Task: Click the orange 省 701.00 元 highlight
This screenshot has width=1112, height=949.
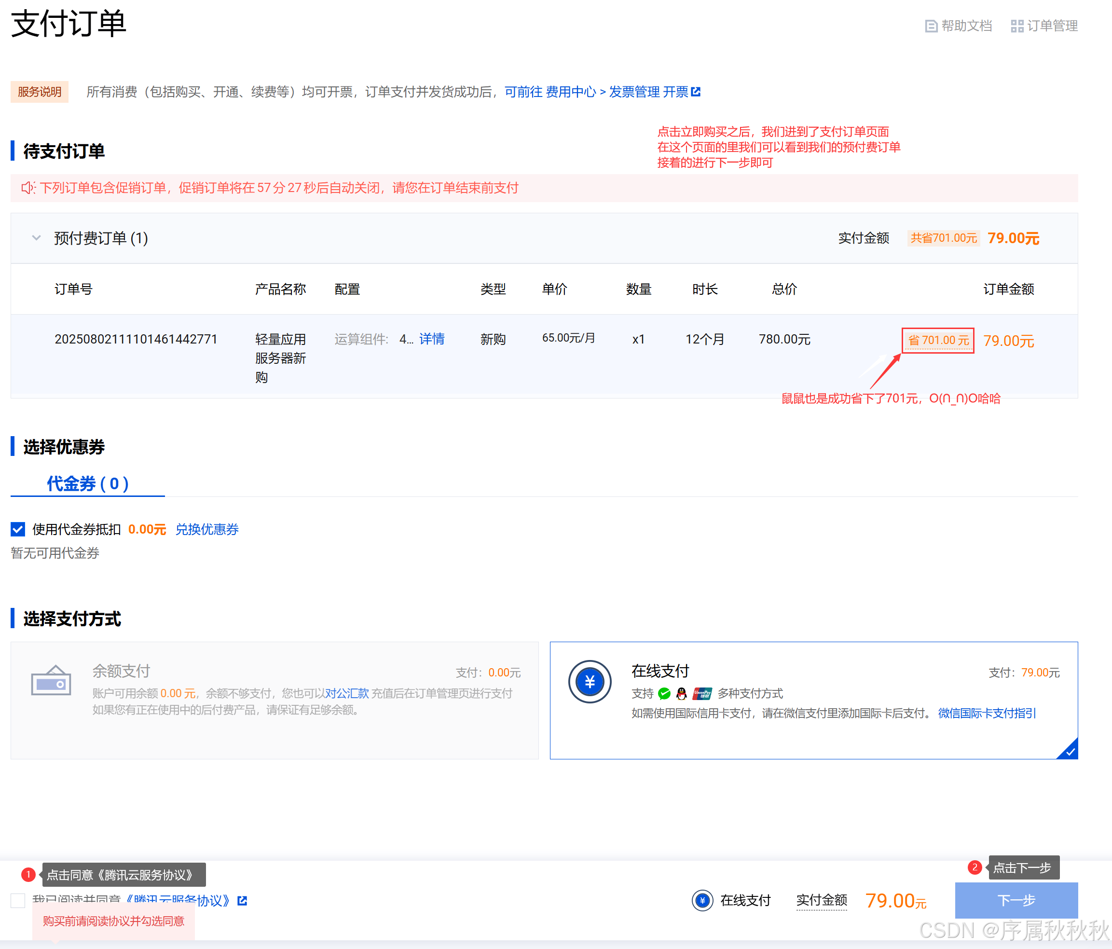Action: pos(937,340)
